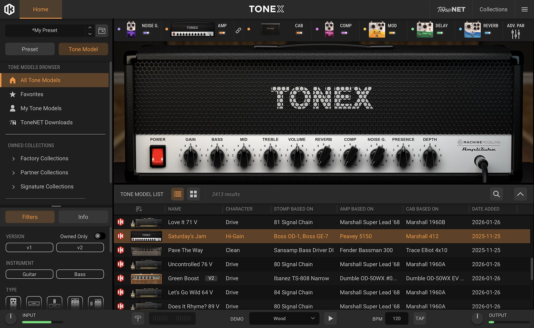Click the amp-cab link chain icon
Screen dimensions: 534x328
pos(238,30)
